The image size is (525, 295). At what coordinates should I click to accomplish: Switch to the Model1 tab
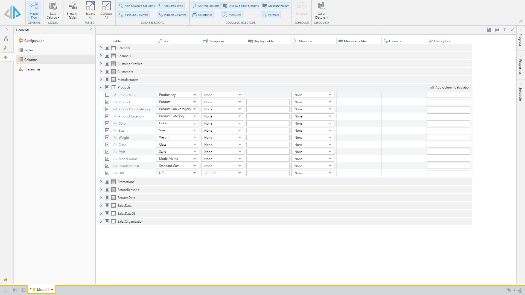(x=43, y=290)
